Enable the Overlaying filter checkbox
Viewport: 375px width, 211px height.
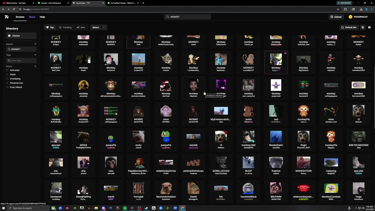coord(7,79)
